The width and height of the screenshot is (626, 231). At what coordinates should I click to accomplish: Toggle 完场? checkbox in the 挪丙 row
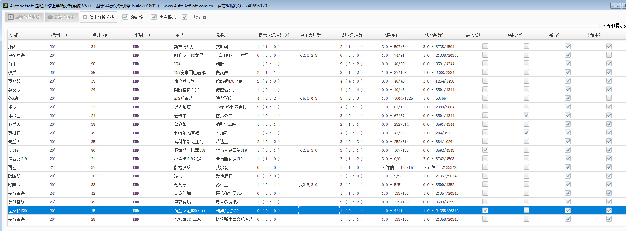pos(568,46)
